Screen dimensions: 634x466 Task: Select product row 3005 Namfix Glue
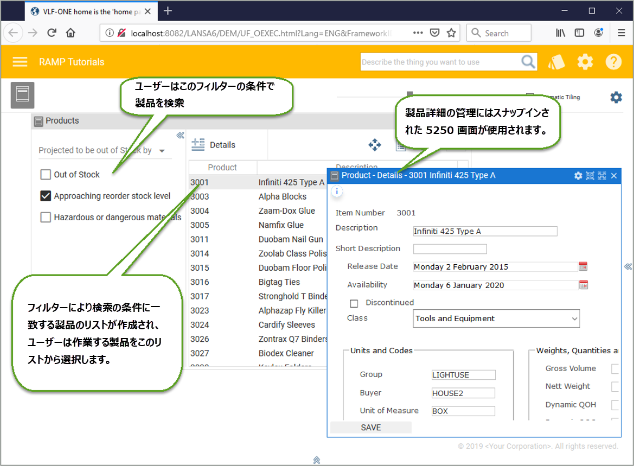[x=258, y=225]
